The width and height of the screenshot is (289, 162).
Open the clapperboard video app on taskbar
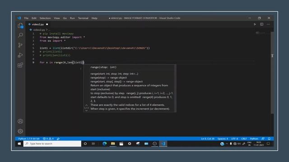pyautogui.click(x=121, y=144)
